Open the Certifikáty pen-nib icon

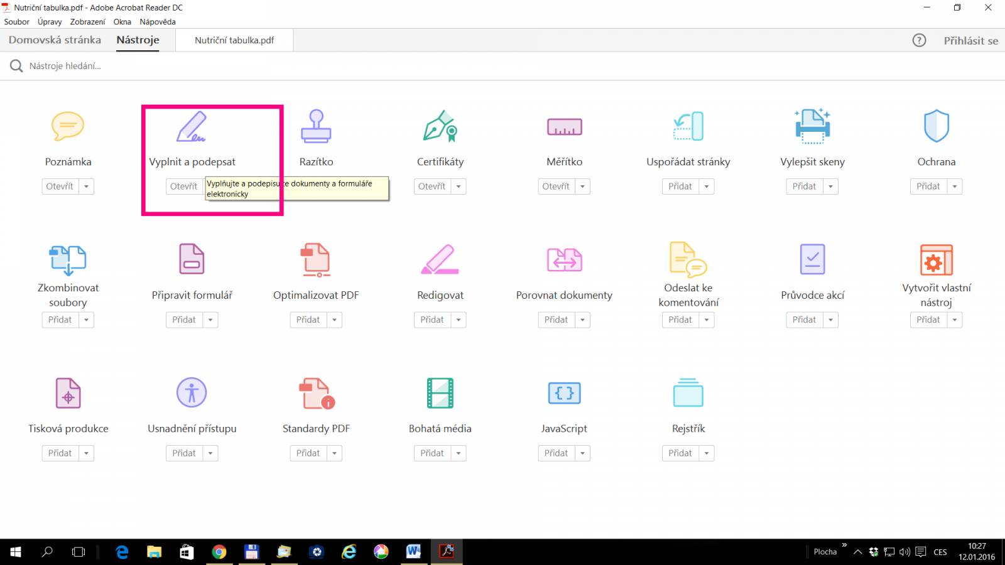(x=440, y=126)
